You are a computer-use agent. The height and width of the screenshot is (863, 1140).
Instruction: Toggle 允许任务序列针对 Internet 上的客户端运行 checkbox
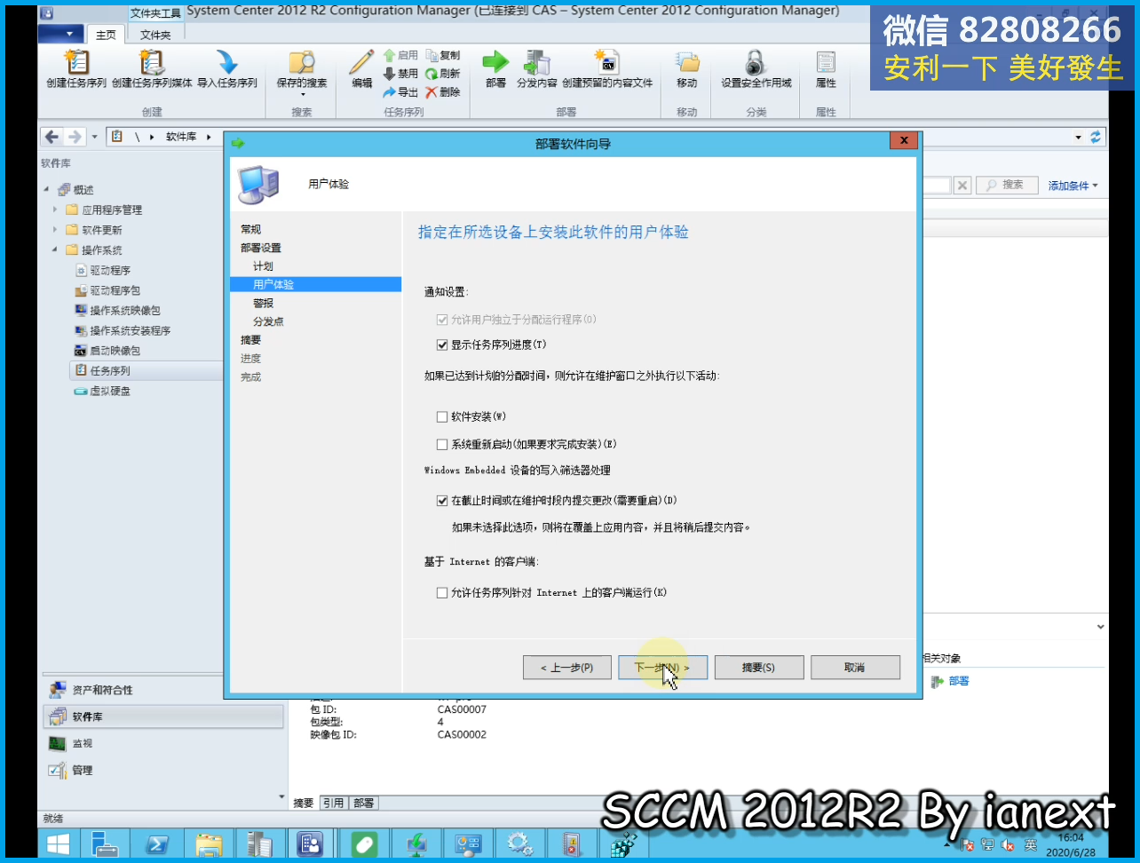(442, 592)
